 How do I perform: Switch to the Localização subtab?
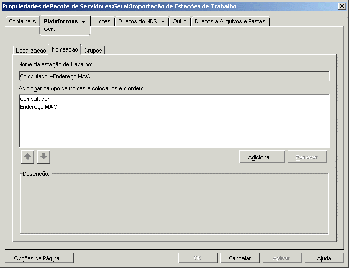point(31,51)
